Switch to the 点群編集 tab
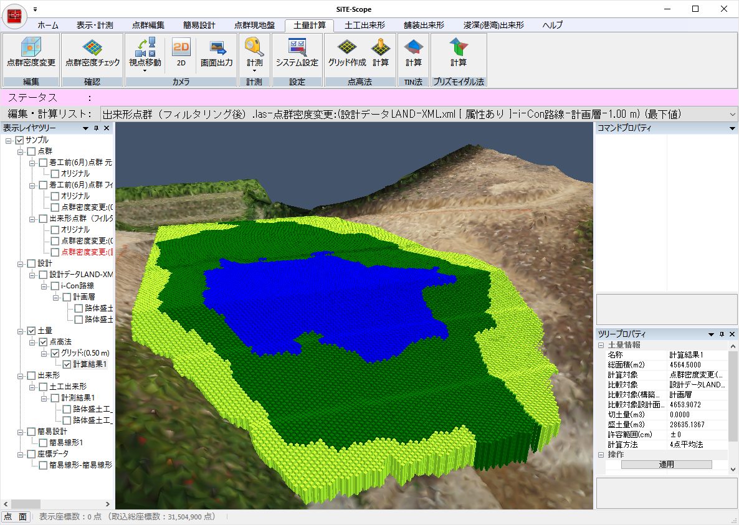 tap(148, 26)
